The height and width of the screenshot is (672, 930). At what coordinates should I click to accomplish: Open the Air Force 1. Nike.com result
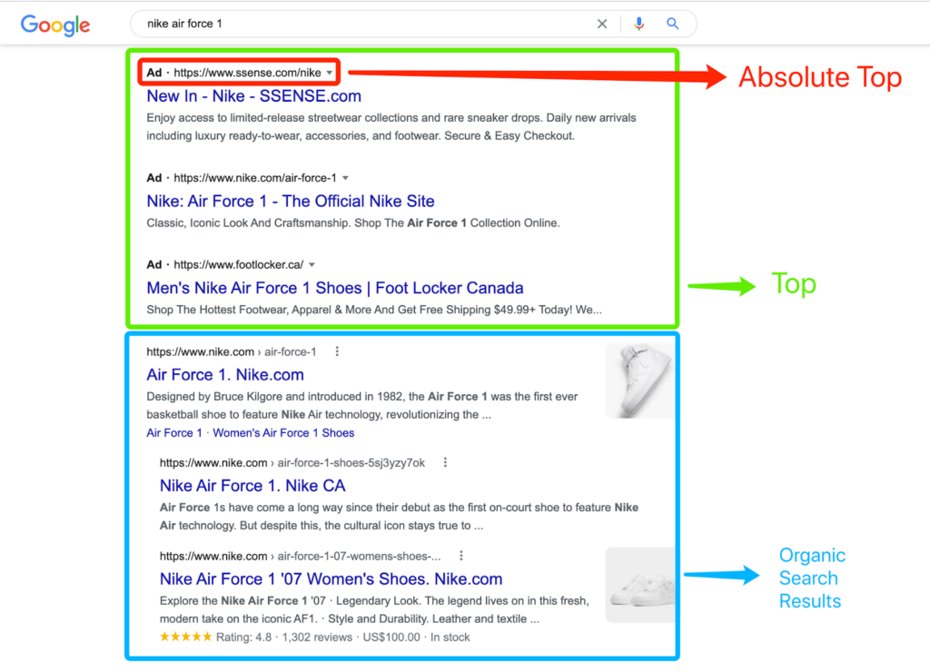coord(224,374)
